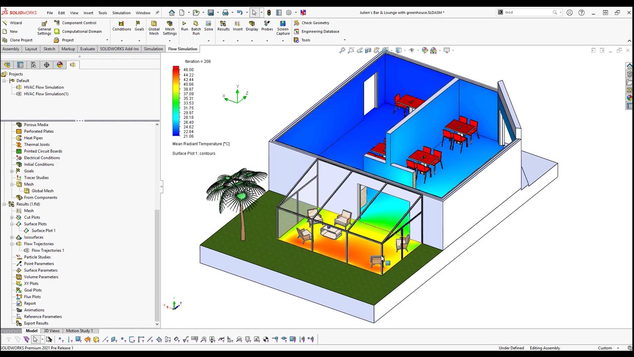Open the FeatureManager design tree tab

pyautogui.click(x=7, y=64)
